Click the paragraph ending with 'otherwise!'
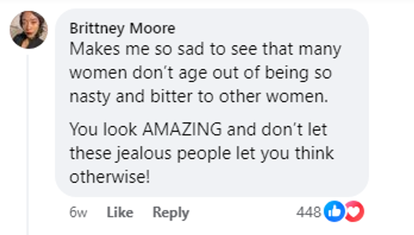414x235 pixels. point(199,153)
